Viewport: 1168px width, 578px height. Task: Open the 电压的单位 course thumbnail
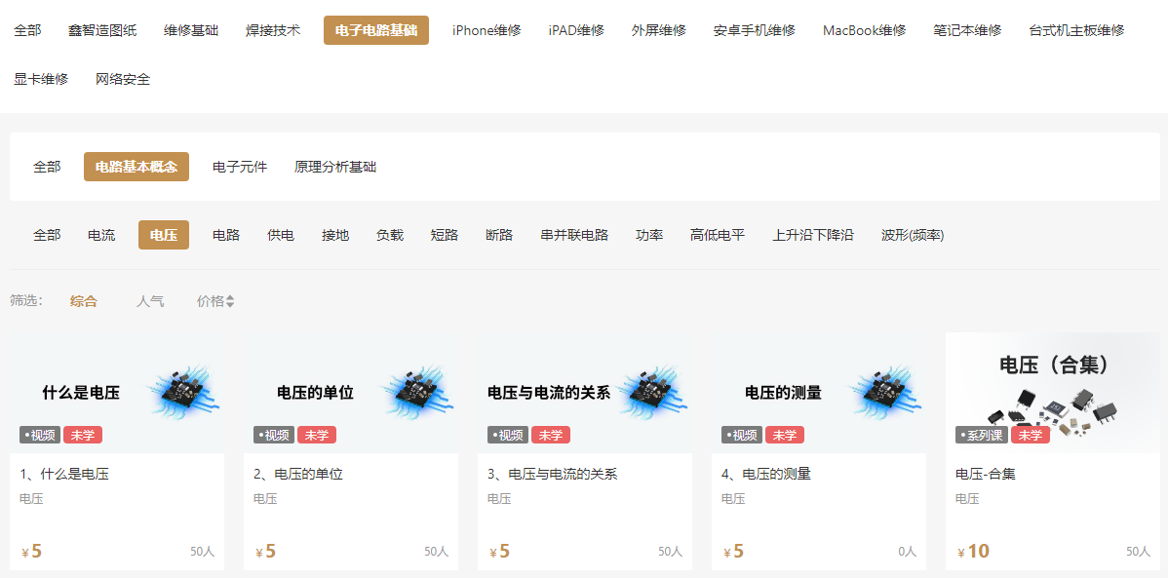pos(351,393)
